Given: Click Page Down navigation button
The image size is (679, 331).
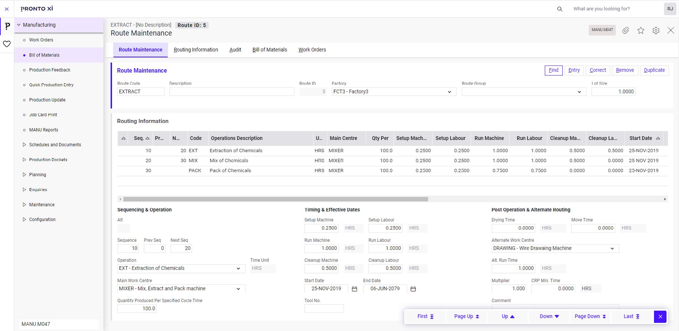Looking at the screenshot, I should [x=590, y=317].
